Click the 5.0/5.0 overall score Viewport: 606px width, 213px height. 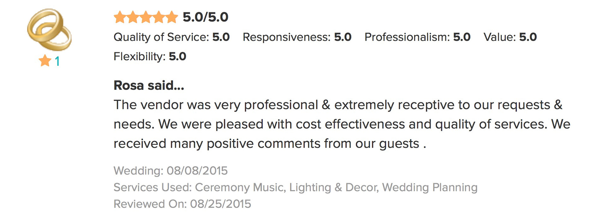tap(205, 17)
